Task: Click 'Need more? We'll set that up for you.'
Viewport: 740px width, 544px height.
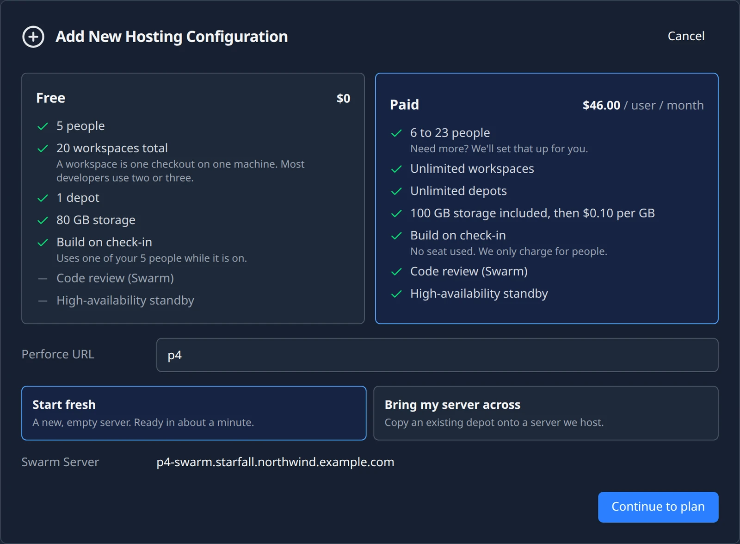Action: click(x=499, y=149)
